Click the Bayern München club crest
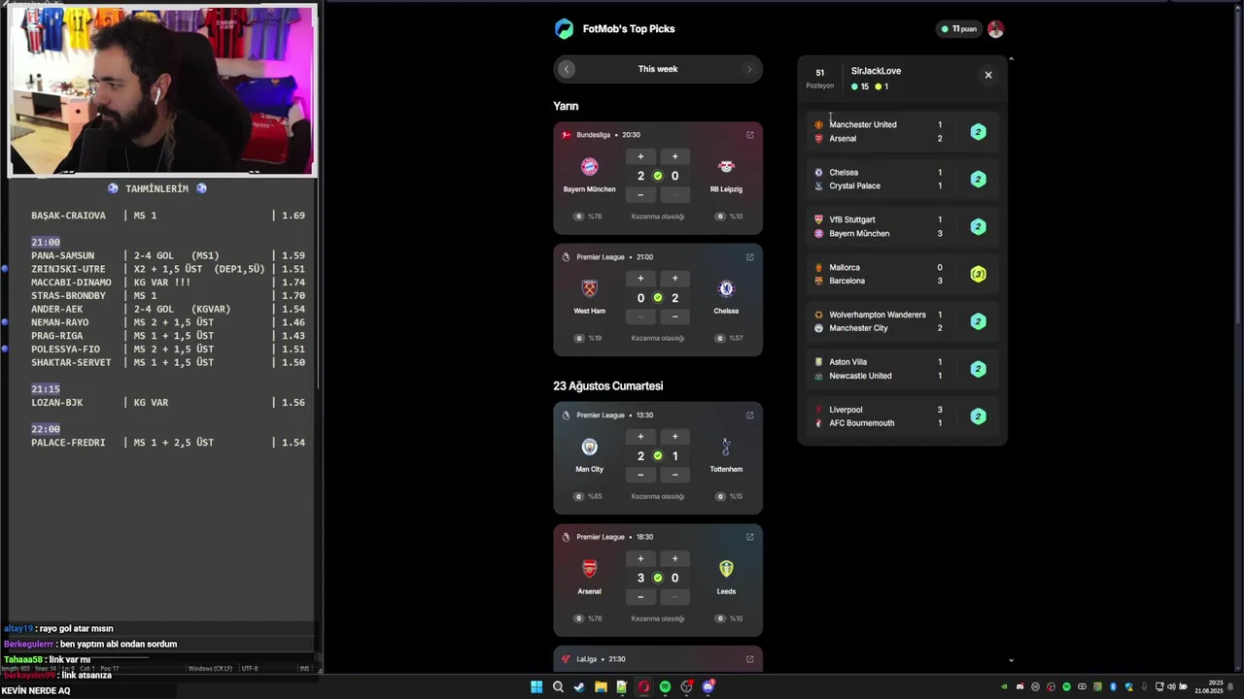The height and width of the screenshot is (699, 1244). click(x=589, y=167)
